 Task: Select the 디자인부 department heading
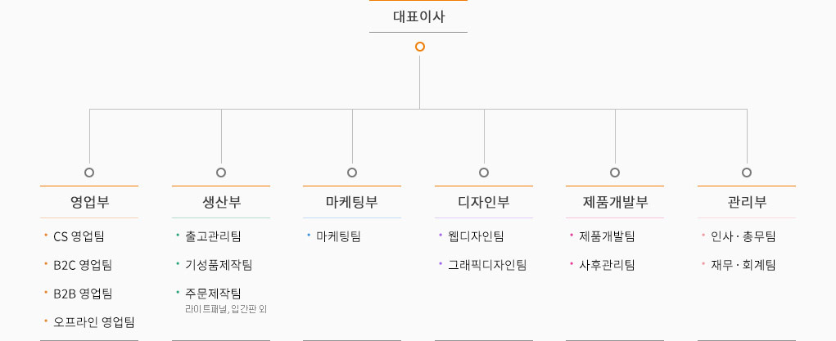point(484,202)
